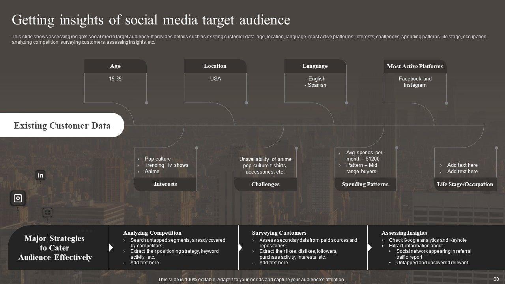Select the Facebook and Instagram text
The width and height of the screenshot is (505, 284).
415,82
